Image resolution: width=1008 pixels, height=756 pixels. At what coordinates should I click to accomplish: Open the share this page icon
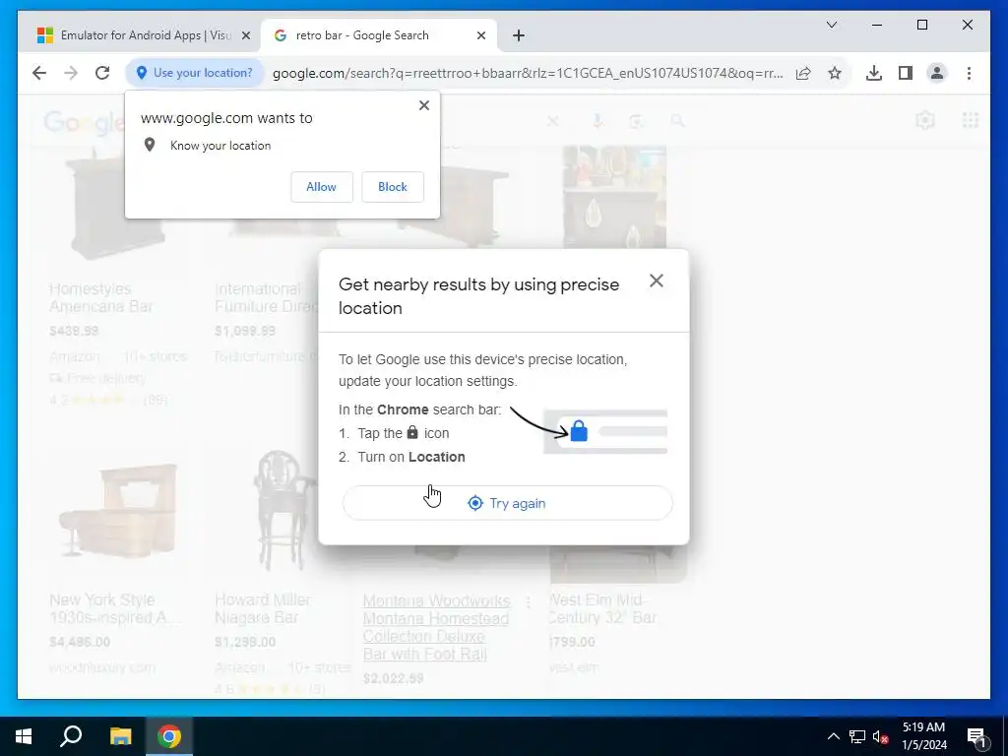tap(803, 73)
